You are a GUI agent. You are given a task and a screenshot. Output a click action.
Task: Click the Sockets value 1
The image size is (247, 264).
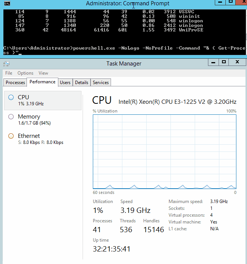tap(211, 208)
